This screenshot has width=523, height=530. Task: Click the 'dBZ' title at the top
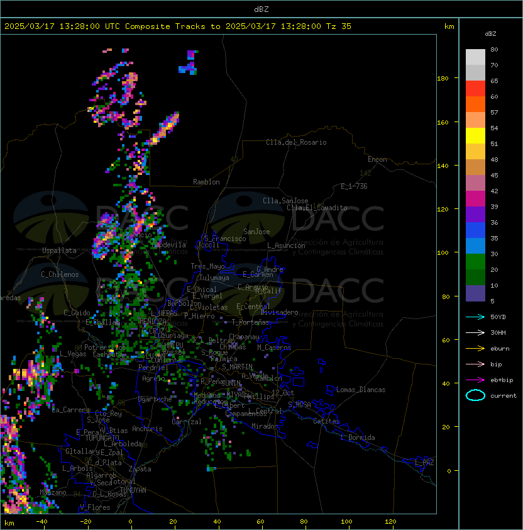[261, 9]
